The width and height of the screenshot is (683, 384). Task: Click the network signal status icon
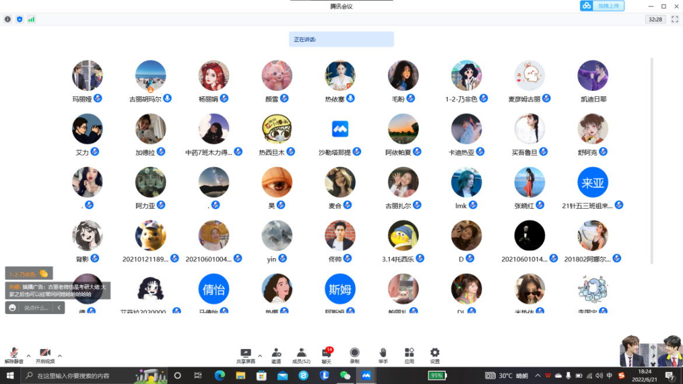click(x=31, y=19)
